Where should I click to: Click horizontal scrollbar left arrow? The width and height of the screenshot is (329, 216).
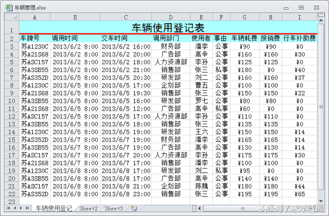[x=199, y=209]
